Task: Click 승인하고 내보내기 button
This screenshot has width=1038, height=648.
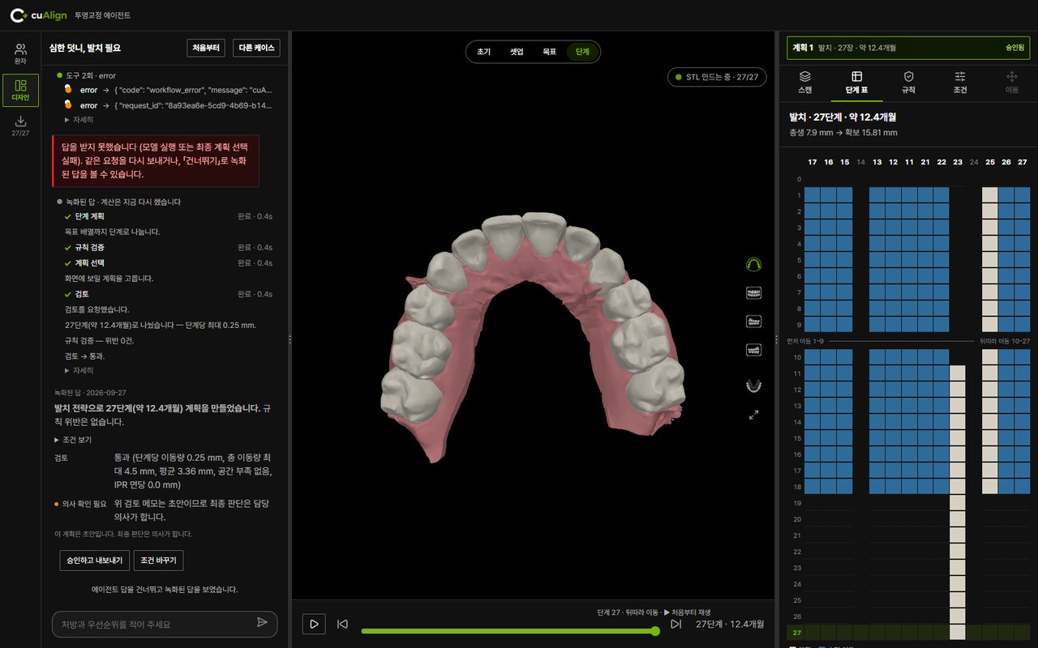Action: coord(95,561)
